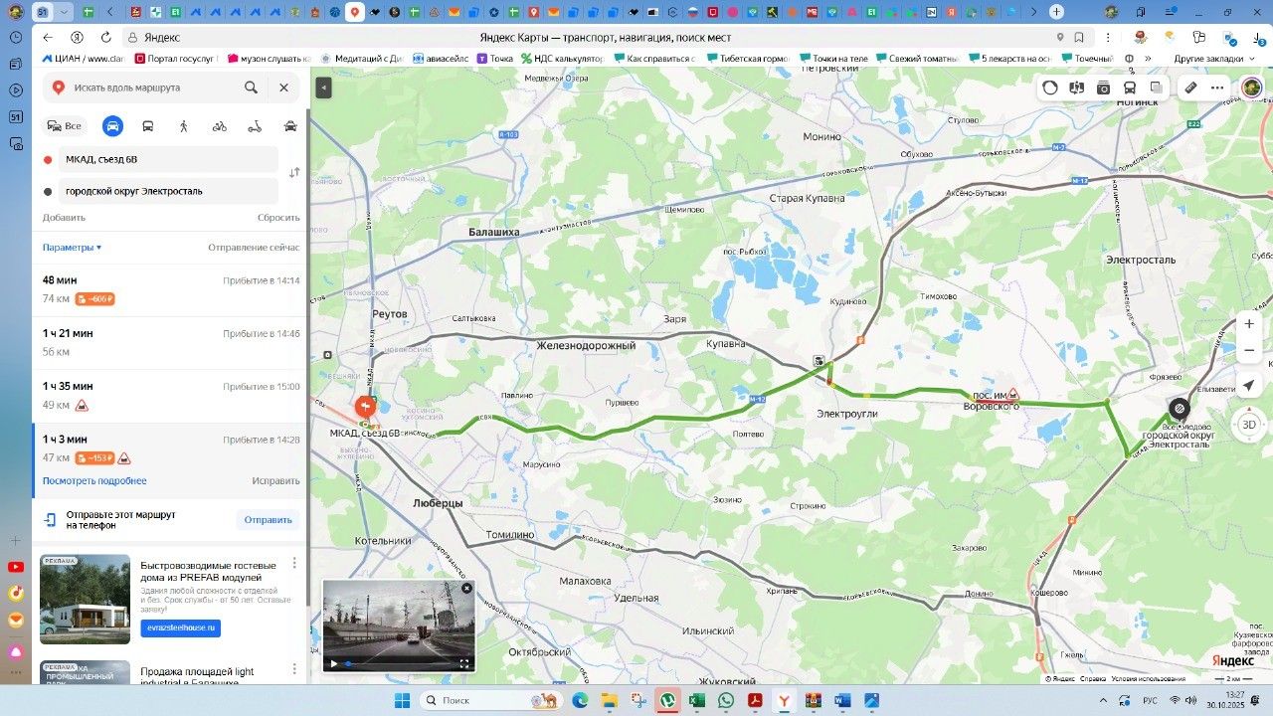Select the 48 min 74 km route
Screen dimensions: 1273x716
tap(170, 289)
